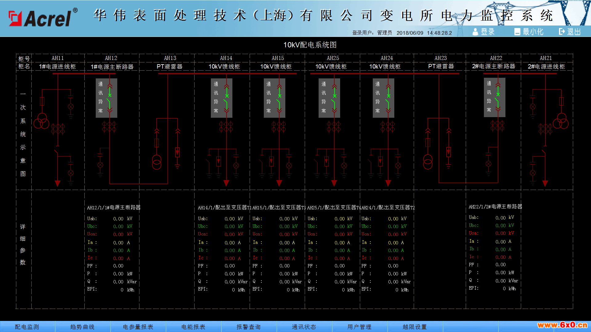Click the AH11 outgoing arrow at bottom
This screenshot has width=591, height=332.
click(58, 184)
